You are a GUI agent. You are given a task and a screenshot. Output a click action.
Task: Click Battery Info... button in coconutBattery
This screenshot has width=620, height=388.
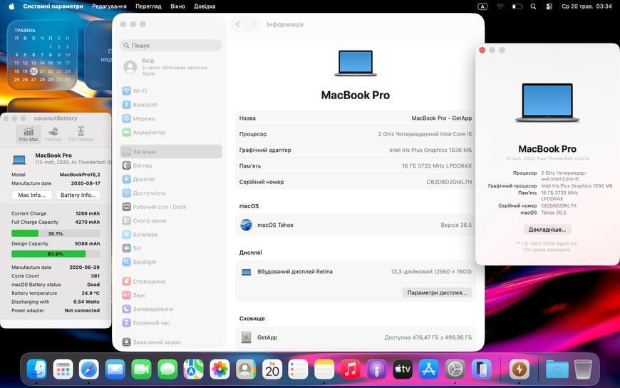point(78,195)
